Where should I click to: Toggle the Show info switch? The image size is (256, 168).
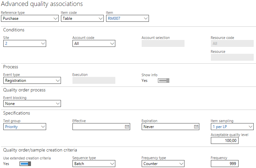(163, 81)
